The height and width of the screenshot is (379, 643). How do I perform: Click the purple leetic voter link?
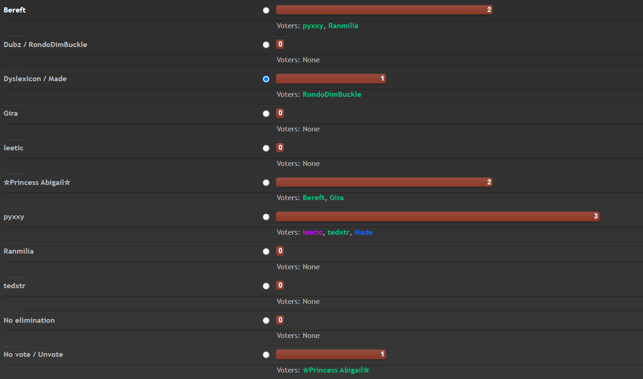pyautogui.click(x=312, y=232)
